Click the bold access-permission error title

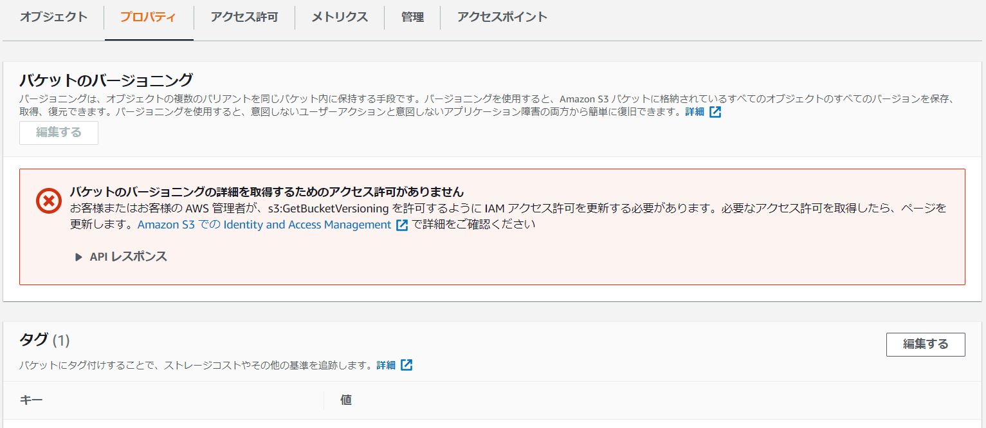267,192
